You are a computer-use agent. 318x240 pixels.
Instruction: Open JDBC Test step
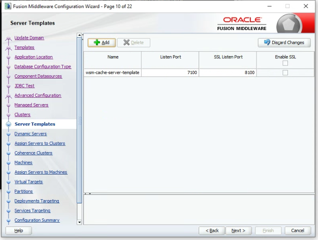click(25, 86)
